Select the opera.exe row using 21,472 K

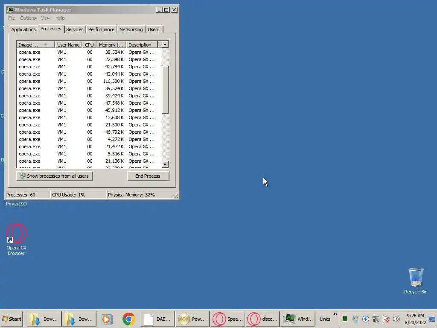89,146
